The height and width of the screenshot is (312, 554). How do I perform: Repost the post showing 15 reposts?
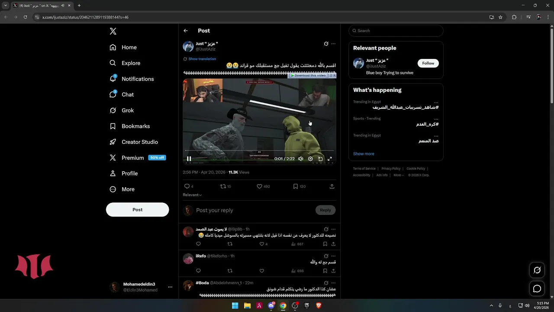(x=223, y=186)
